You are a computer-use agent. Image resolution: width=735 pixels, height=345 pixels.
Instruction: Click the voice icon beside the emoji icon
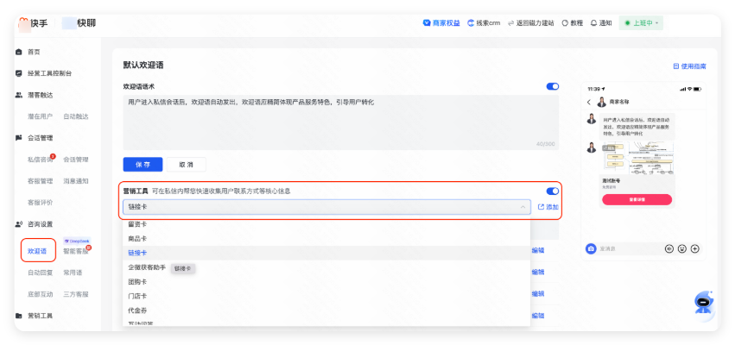click(668, 248)
